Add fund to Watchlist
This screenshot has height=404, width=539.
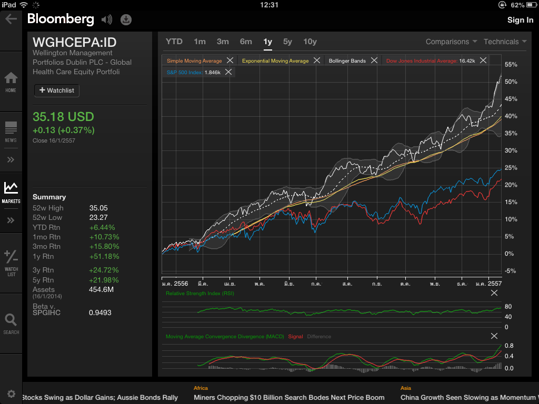(57, 90)
